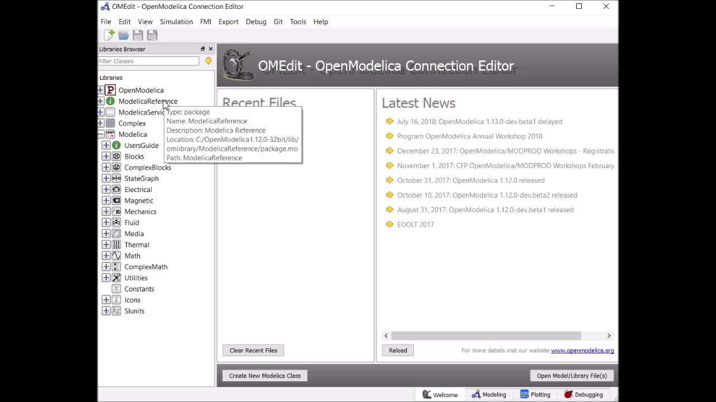Image resolution: width=716 pixels, height=402 pixels.
Task: Expand the OpenModelica library node
Action: (x=100, y=90)
